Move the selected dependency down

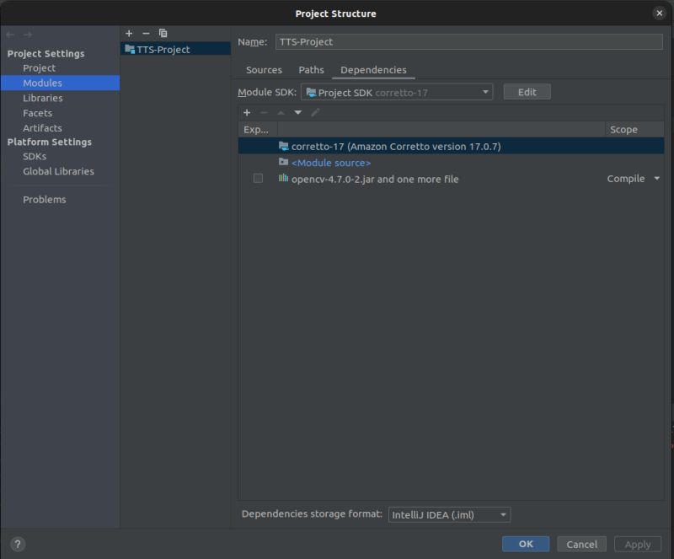coord(297,112)
